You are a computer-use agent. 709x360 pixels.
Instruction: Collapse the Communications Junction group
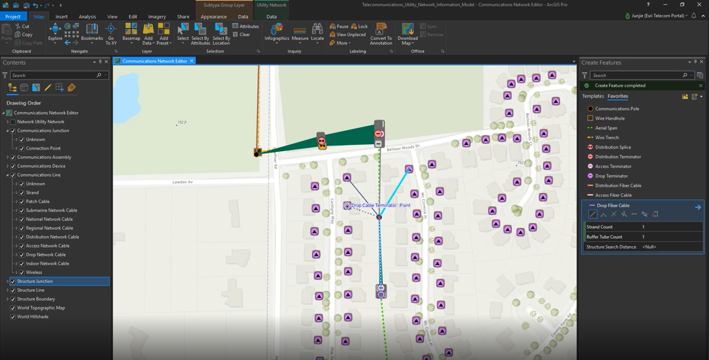(7, 131)
